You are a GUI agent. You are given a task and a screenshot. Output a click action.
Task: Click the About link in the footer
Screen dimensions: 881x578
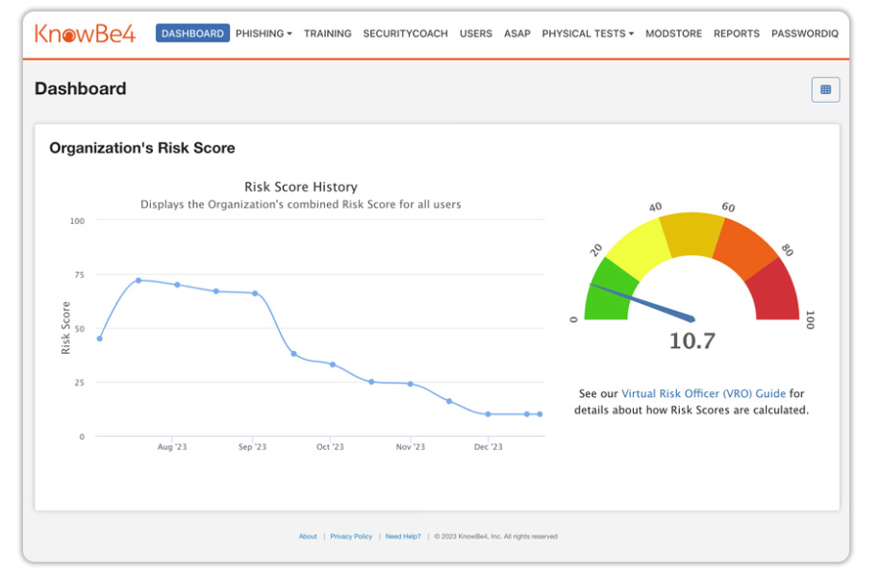coord(308,537)
